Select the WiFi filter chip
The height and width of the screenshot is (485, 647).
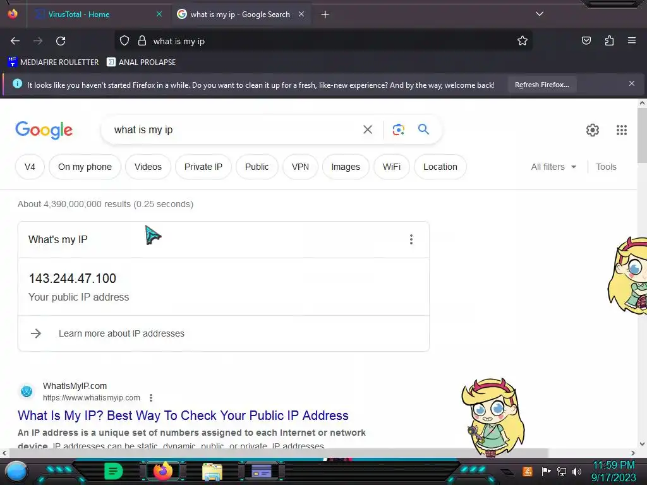392,167
